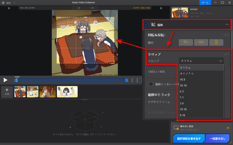
Task: Switch to the 後 after view tab
Action: click(x=161, y=8)
